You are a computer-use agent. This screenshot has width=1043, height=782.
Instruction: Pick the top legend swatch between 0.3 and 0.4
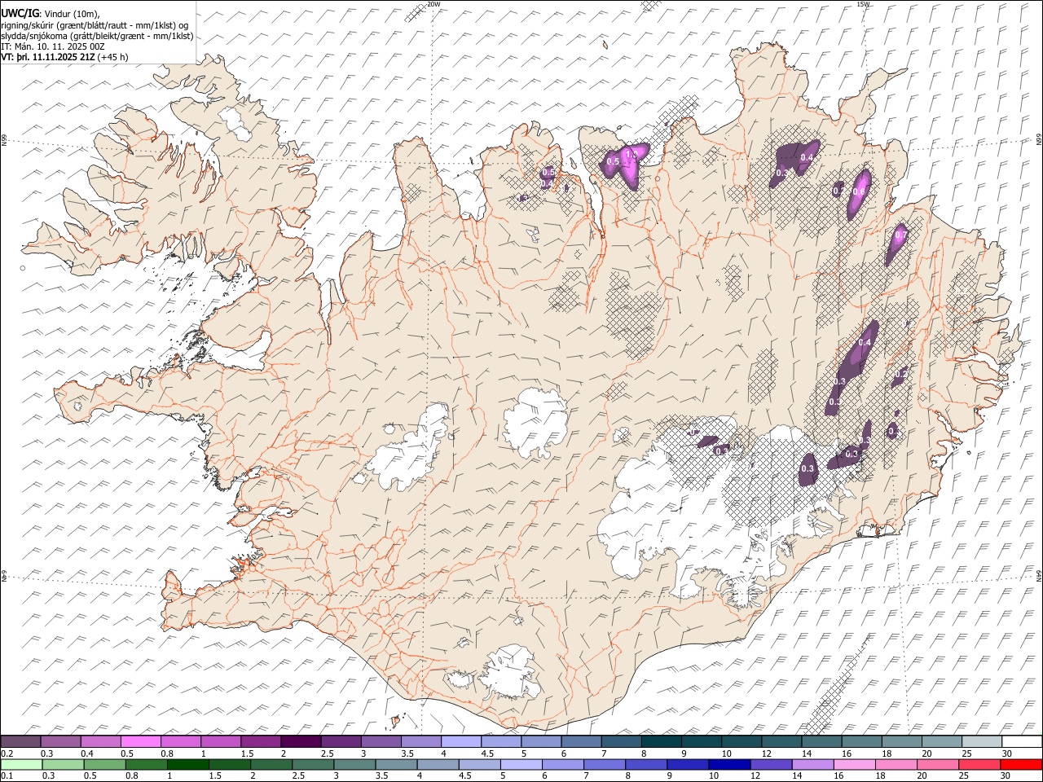(61, 742)
